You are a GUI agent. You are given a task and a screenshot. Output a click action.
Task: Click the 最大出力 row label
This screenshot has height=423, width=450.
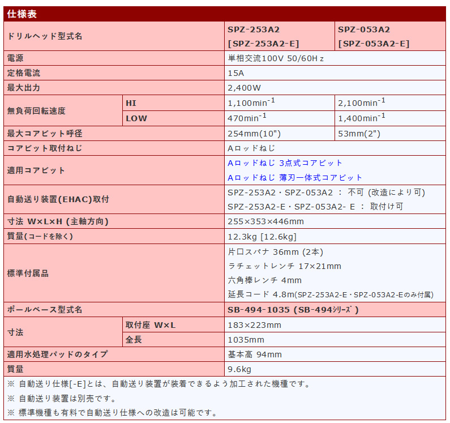coord(24,88)
